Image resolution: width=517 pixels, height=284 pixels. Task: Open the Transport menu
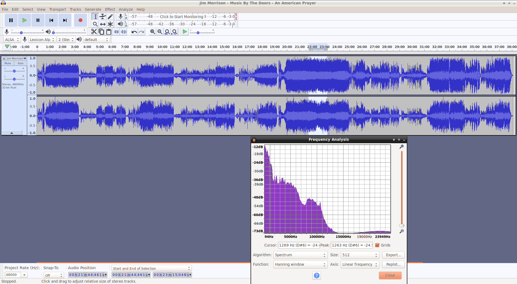pyautogui.click(x=57, y=9)
